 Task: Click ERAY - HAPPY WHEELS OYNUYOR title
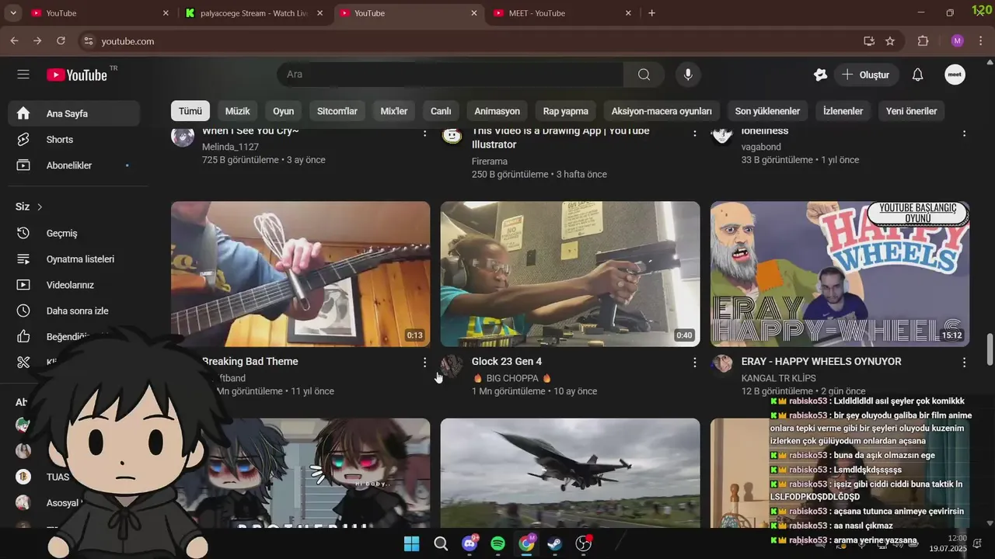pyautogui.click(x=822, y=361)
